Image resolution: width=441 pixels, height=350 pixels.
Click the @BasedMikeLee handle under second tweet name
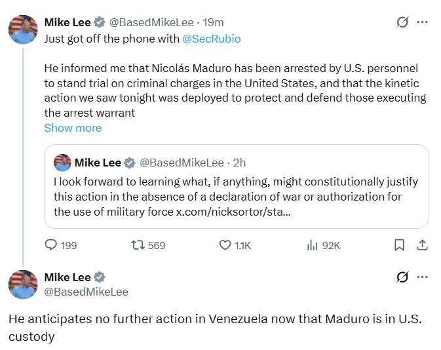click(x=86, y=292)
